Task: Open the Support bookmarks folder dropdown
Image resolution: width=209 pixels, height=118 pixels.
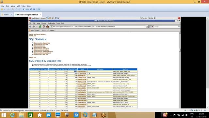Action: click(52, 30)
